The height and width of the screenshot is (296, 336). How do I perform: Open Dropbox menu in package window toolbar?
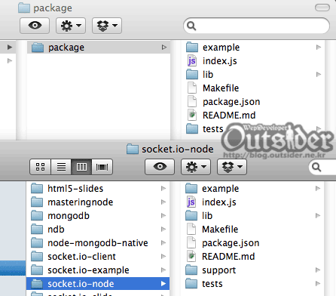coord(107,26)
